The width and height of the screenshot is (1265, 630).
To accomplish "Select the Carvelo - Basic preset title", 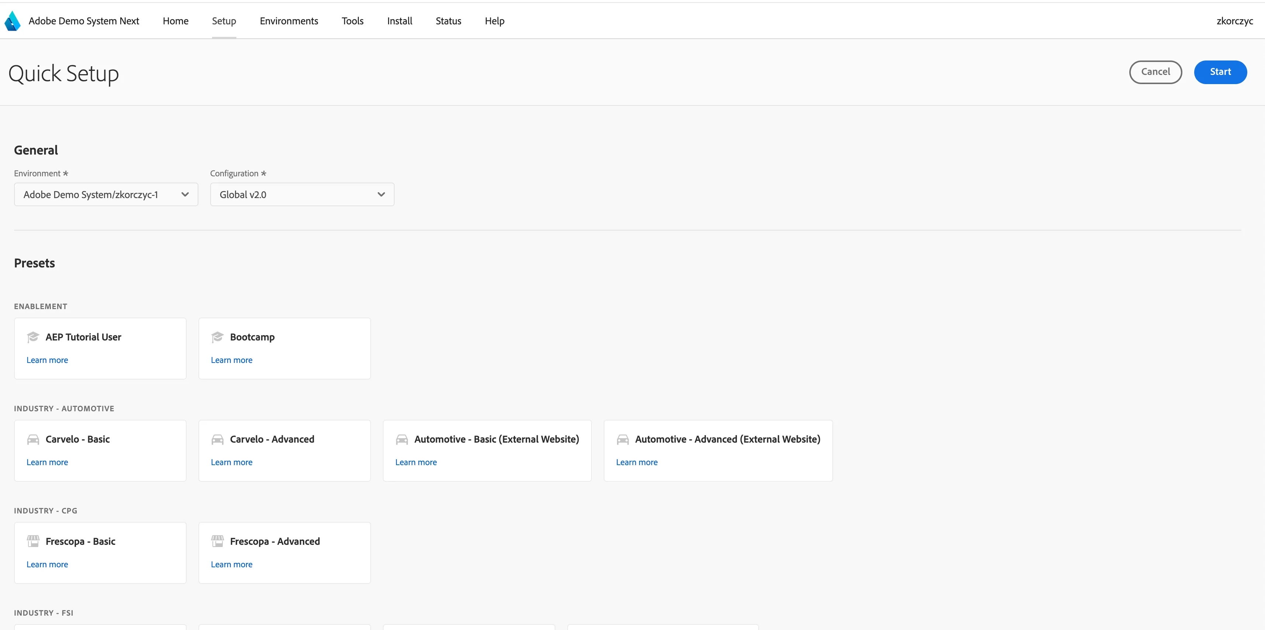I will (x=77, y=439).
